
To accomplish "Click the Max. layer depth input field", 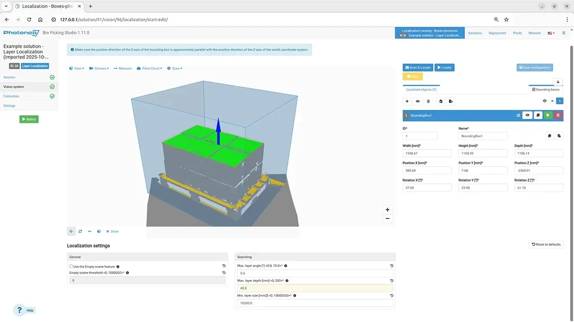I will (315, 288).
